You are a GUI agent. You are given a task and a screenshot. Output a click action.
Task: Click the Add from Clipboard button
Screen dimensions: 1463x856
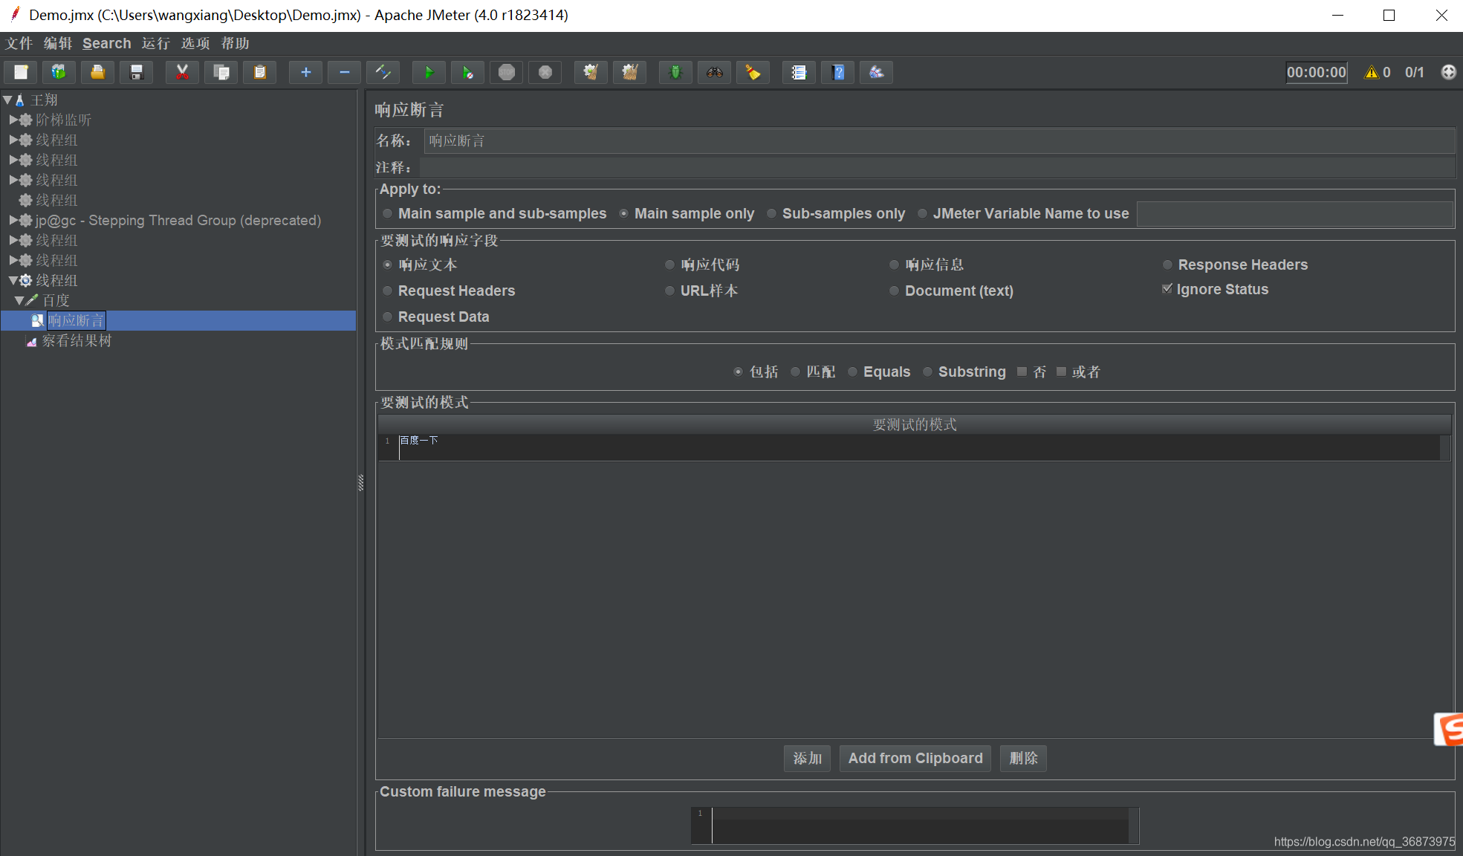pos(915,758)
